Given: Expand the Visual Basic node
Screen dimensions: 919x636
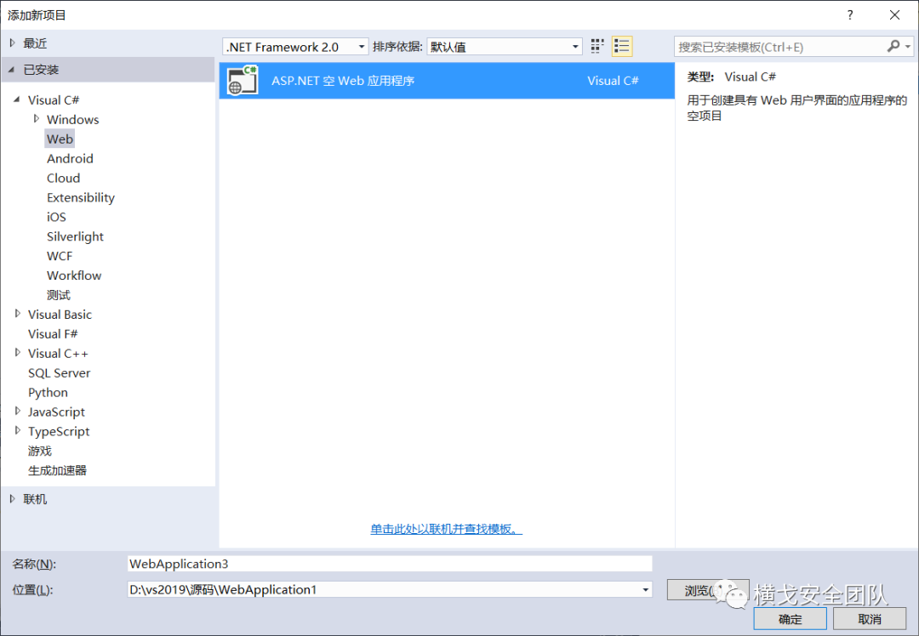Looking at the screenshot, I should point(18,314).
